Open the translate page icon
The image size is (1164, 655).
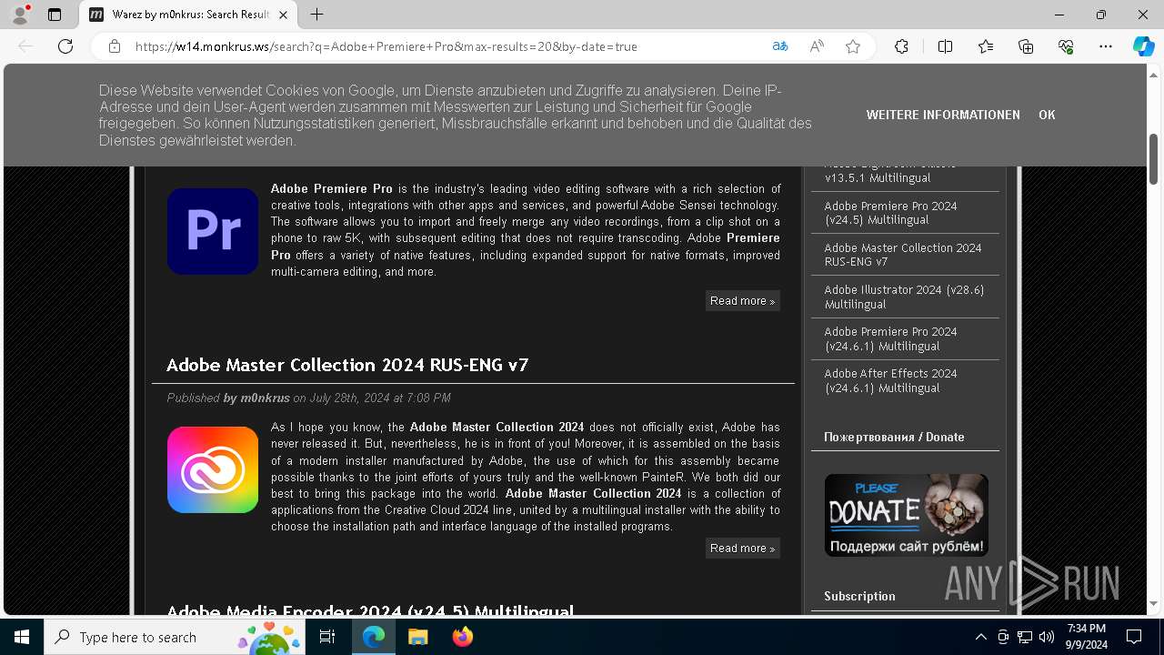coord(780,46)
